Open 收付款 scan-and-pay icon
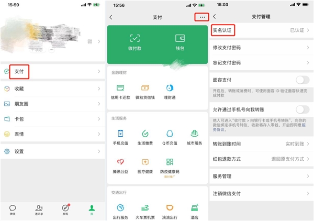 135,38
